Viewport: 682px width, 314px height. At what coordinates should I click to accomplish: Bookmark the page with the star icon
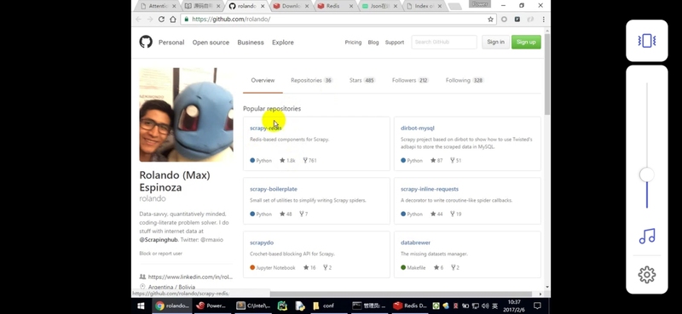(491, 19)
